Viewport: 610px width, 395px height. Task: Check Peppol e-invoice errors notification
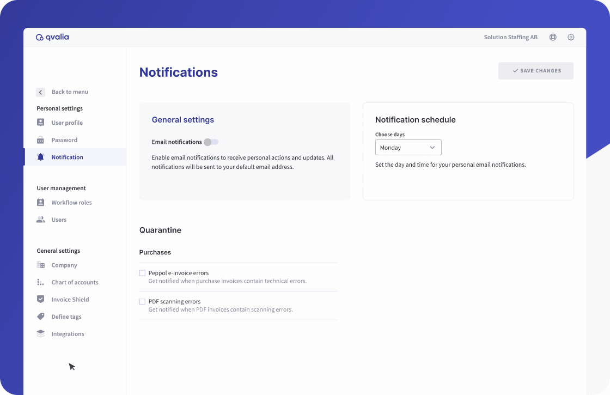point(142,273)
